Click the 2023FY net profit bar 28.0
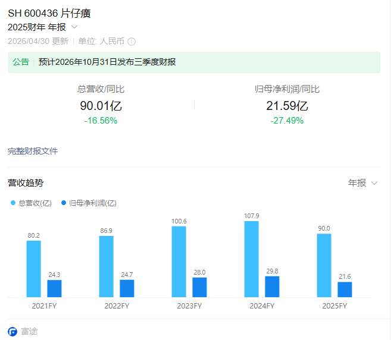 tap(199, 287)
